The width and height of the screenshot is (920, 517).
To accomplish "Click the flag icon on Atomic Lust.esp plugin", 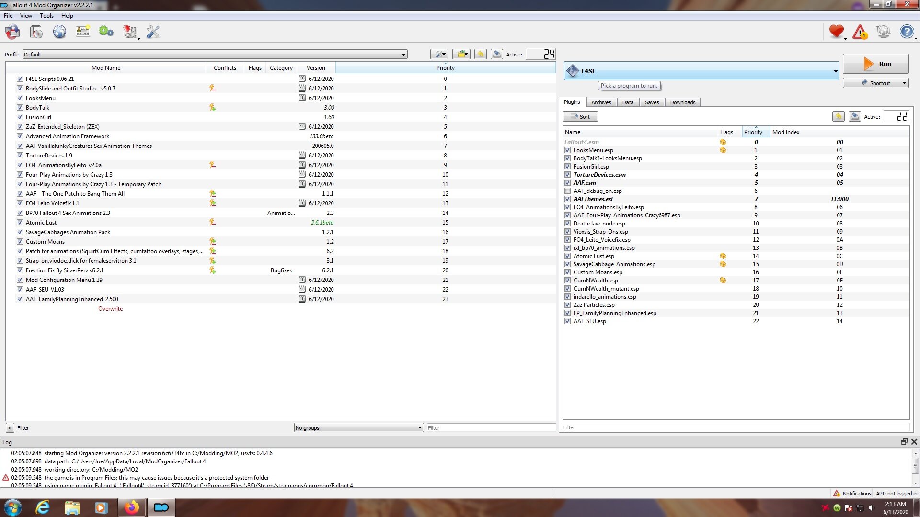I will tap(723, 256).
